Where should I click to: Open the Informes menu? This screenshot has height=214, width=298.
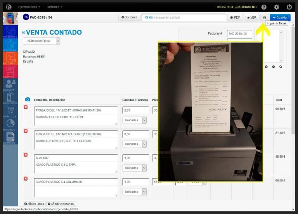coord(55,7)
